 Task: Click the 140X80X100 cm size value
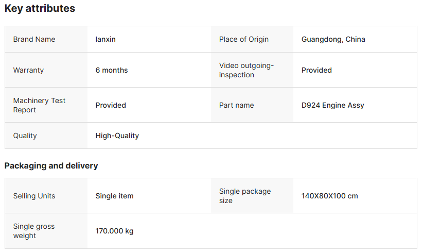tap(329, 196)
